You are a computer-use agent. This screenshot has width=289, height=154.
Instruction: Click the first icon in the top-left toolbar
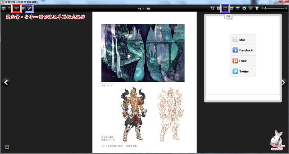(4, 8)
